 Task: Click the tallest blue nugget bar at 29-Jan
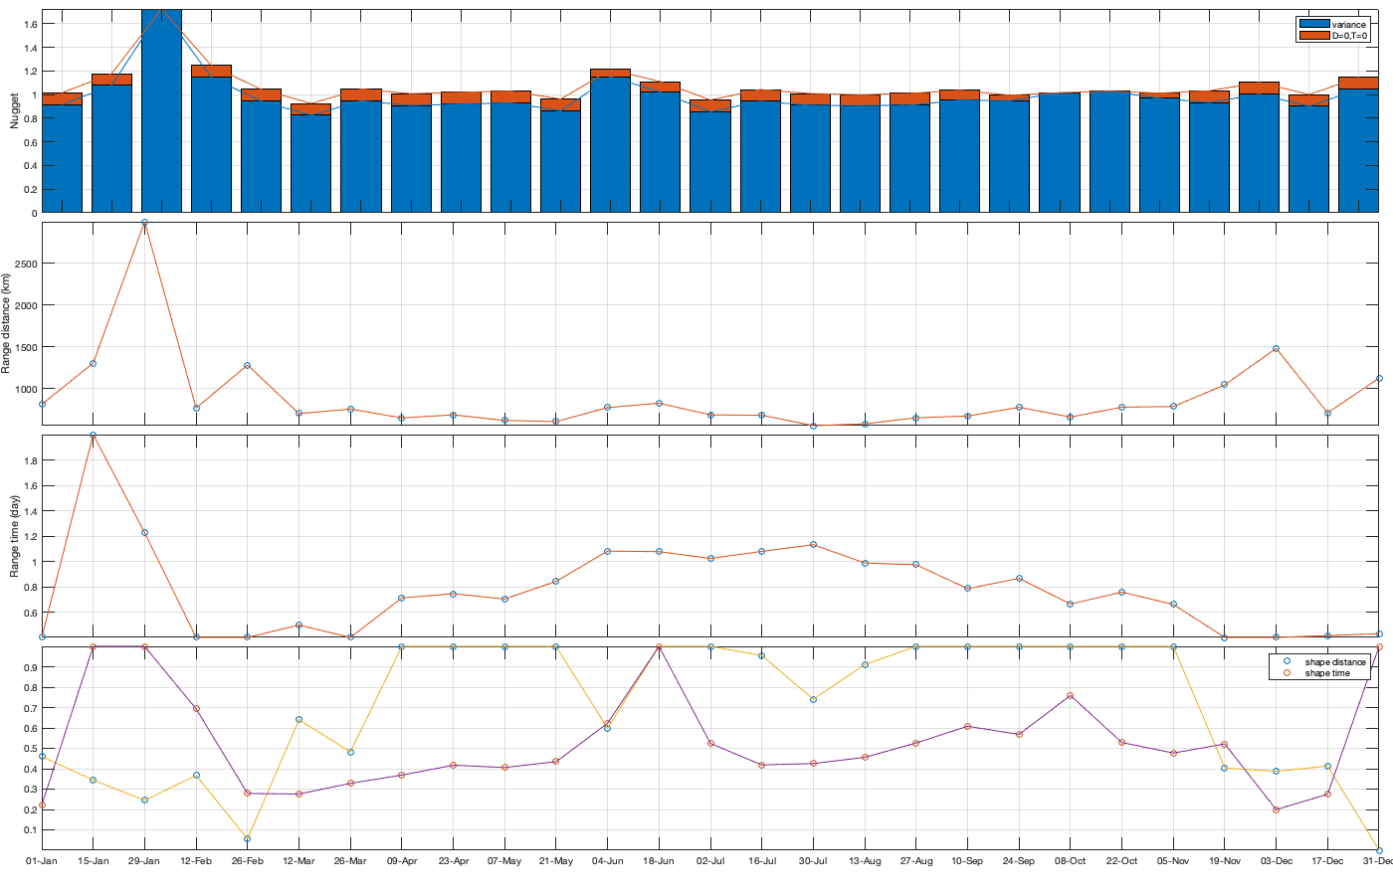tap(161, 109)
